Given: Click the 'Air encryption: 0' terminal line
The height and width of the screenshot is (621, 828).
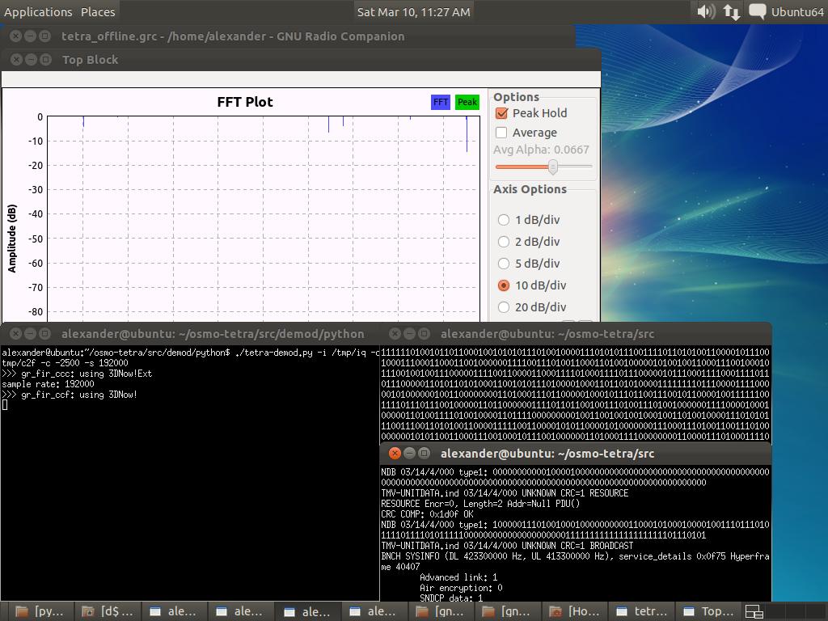Looking at the screenshot, I should [461, 588].
